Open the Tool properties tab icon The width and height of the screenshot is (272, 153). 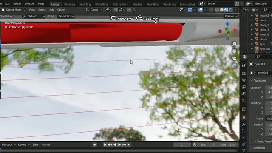pyautogui.click(x=244, y=65)
